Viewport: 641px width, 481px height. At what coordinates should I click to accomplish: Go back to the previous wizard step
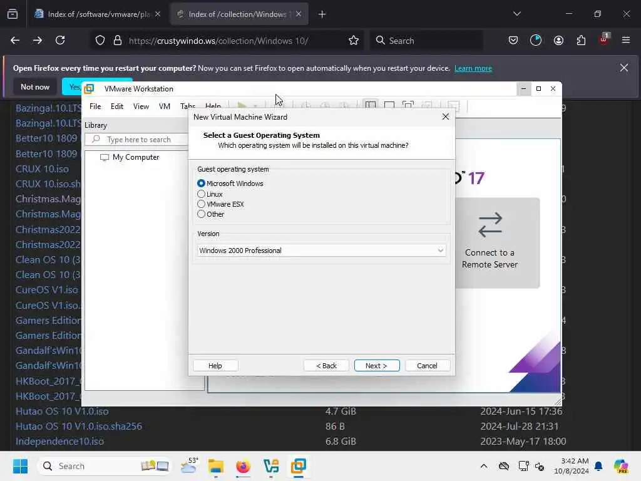coord(326,366)
